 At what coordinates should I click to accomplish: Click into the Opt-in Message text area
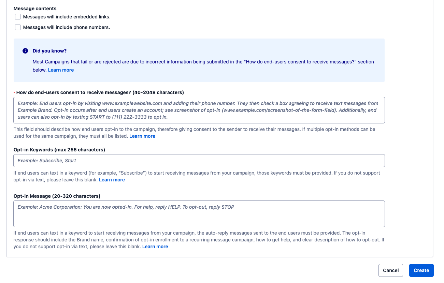pos(199,214)
